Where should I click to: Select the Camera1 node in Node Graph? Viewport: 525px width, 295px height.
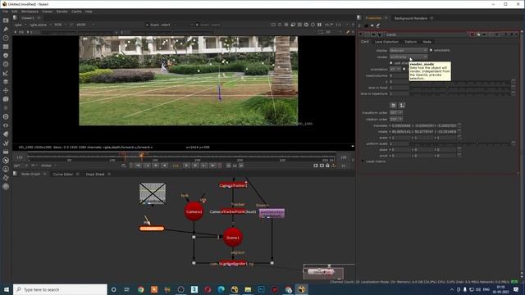point(194,211)
